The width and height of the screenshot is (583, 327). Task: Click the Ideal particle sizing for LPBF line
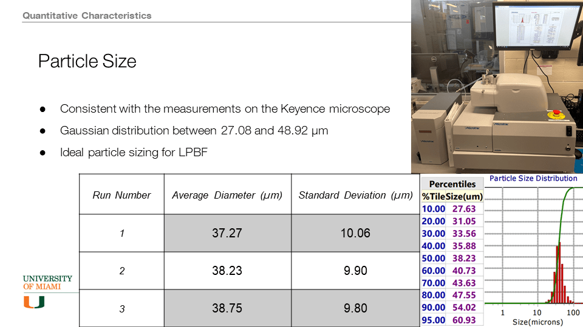pyautogui.click(x=134, y=152)
